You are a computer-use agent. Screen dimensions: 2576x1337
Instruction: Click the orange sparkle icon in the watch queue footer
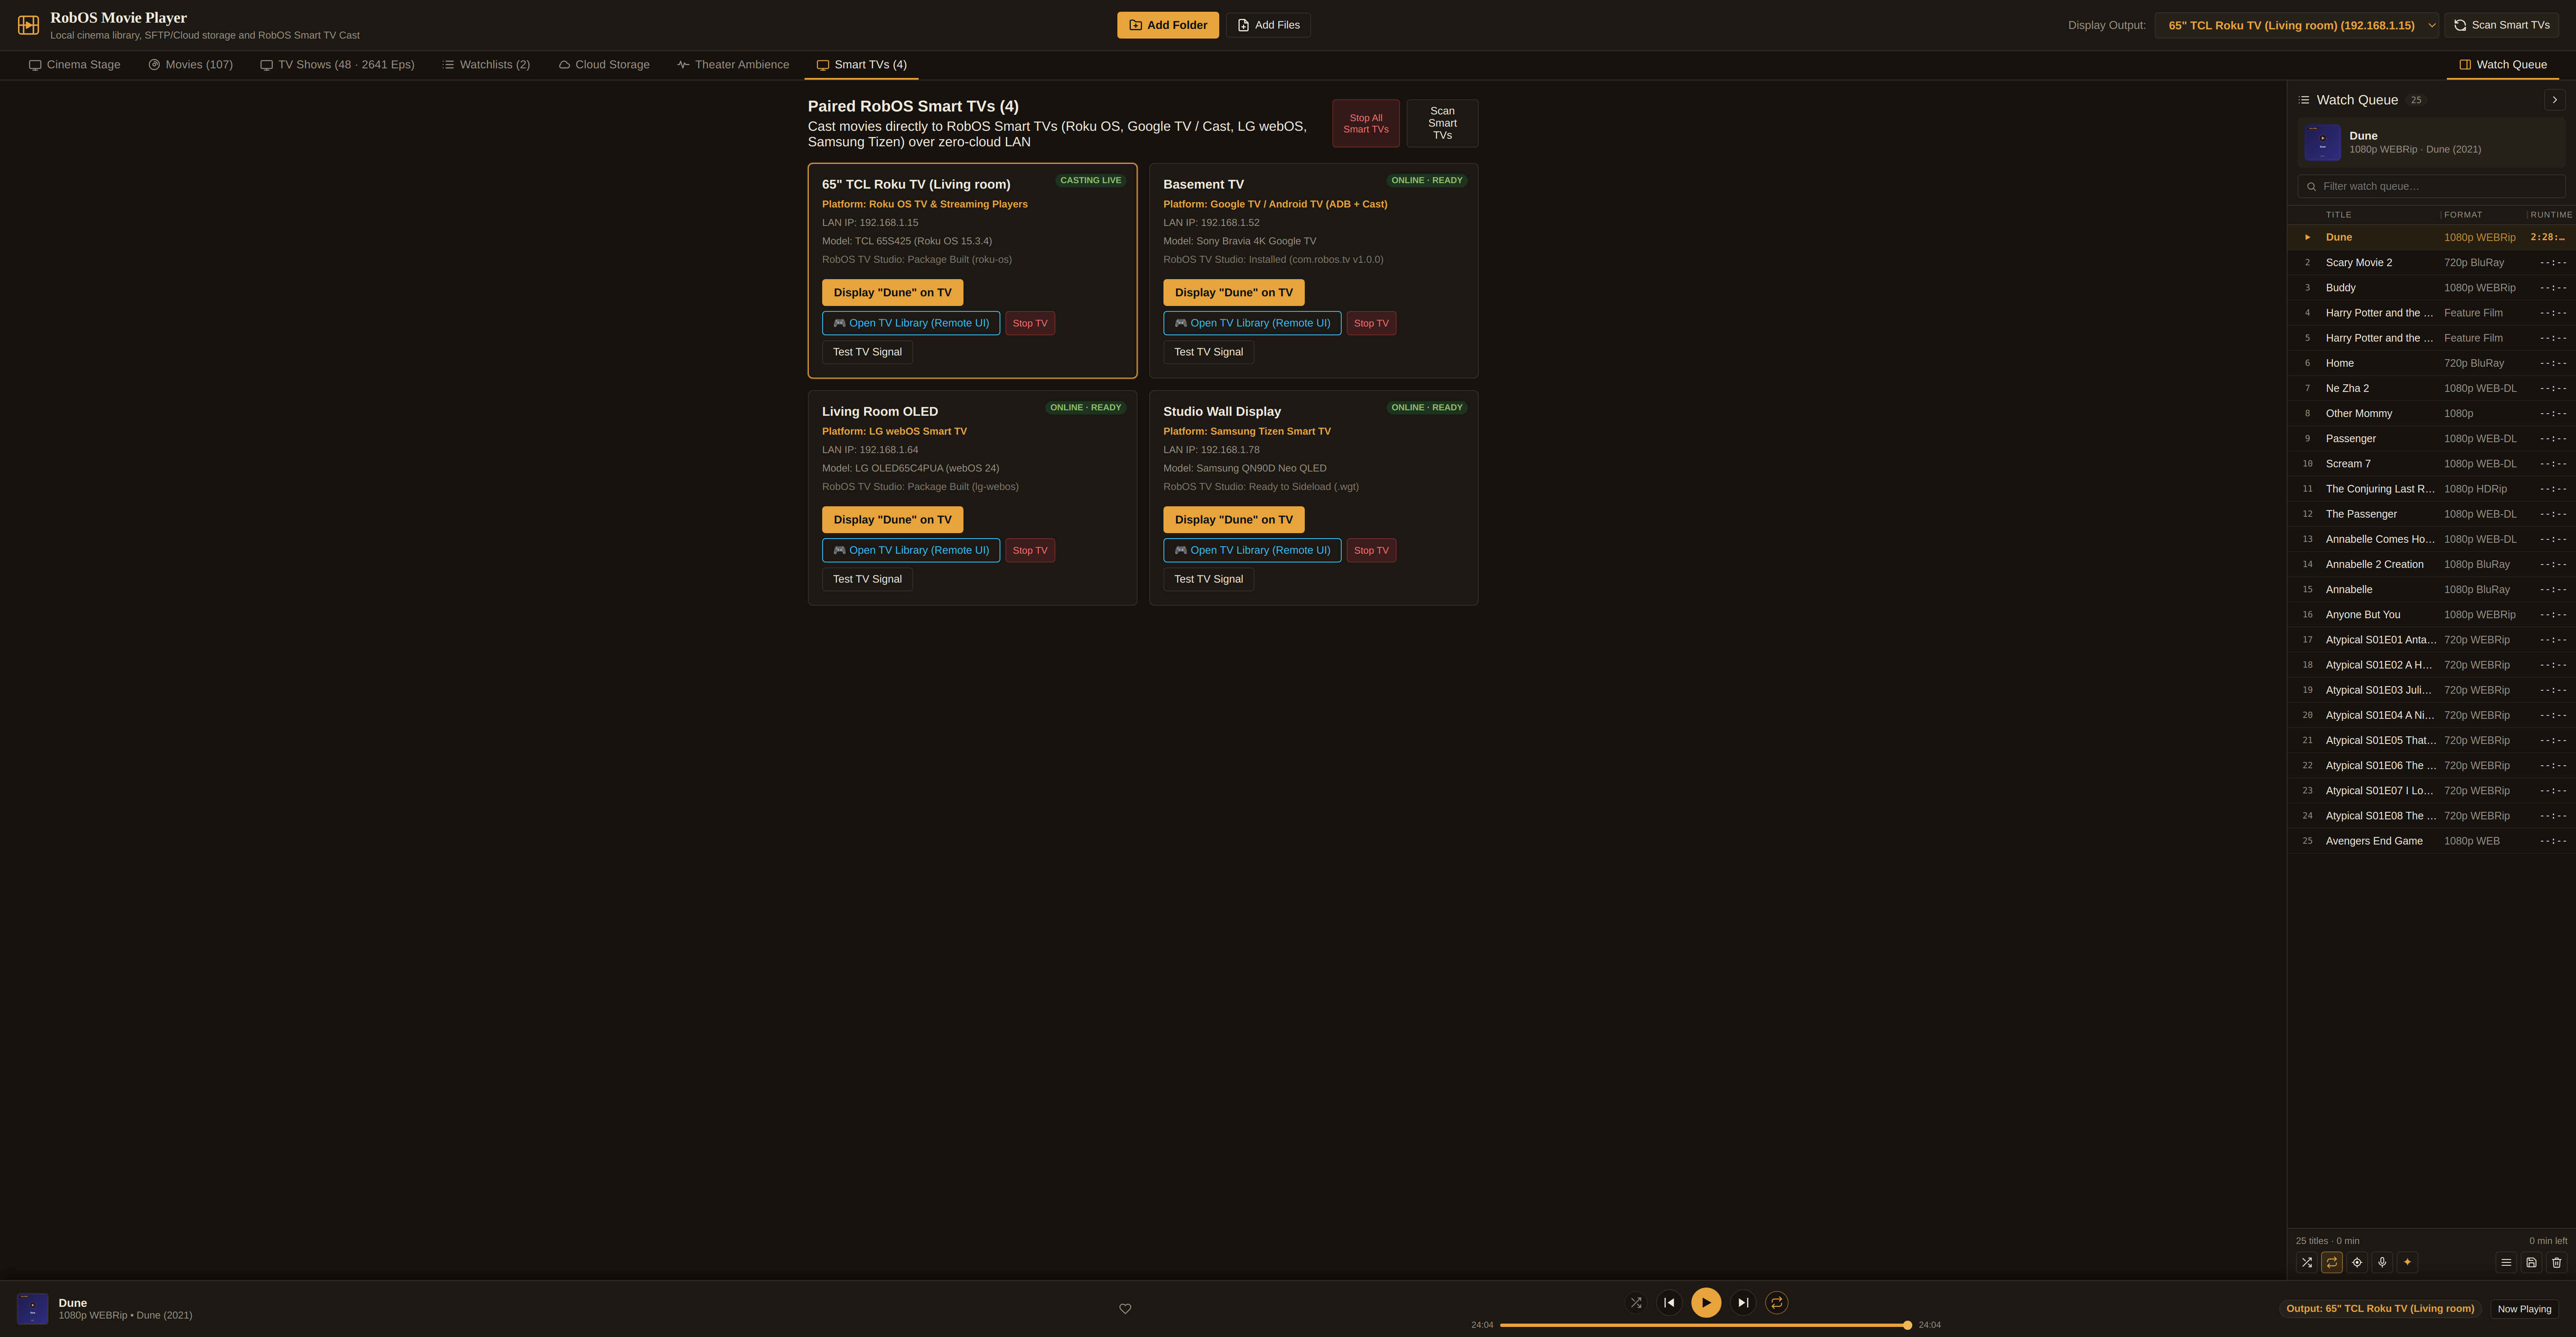click(x=2407, y=1262)
